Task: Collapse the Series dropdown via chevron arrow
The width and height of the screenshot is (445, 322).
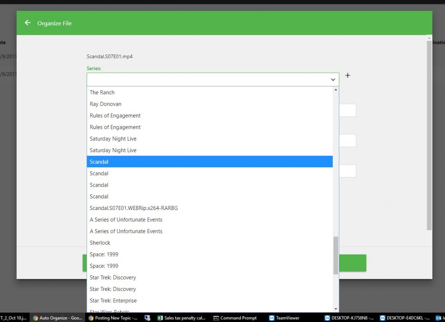Action: [x=333, y=80]
